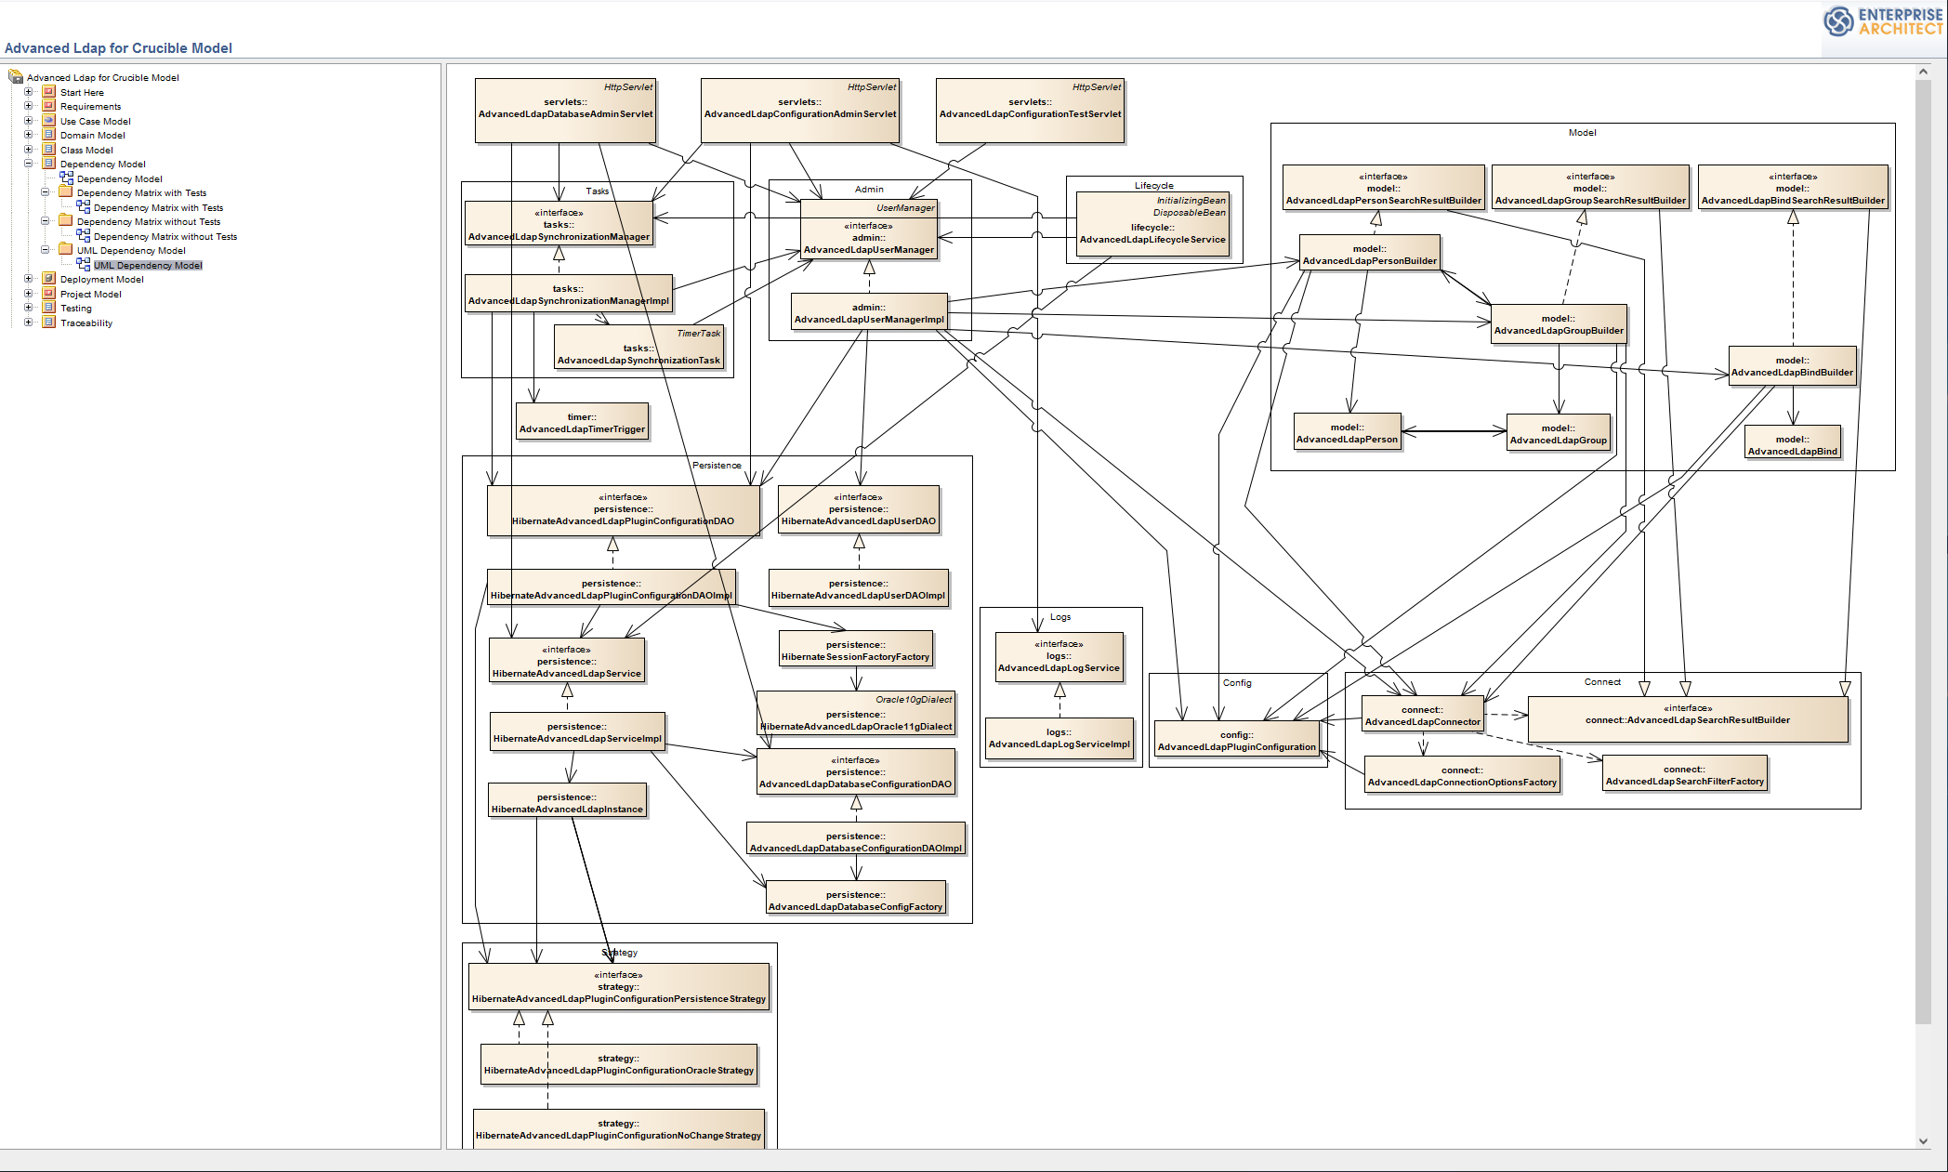The height and width of the screenshot is (1172, 1948).
Task: Expand the Requirements tree node
Action: pos(28,106)
